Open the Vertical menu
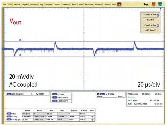Screen dimensions: 167x126 (x=17, y=4)
